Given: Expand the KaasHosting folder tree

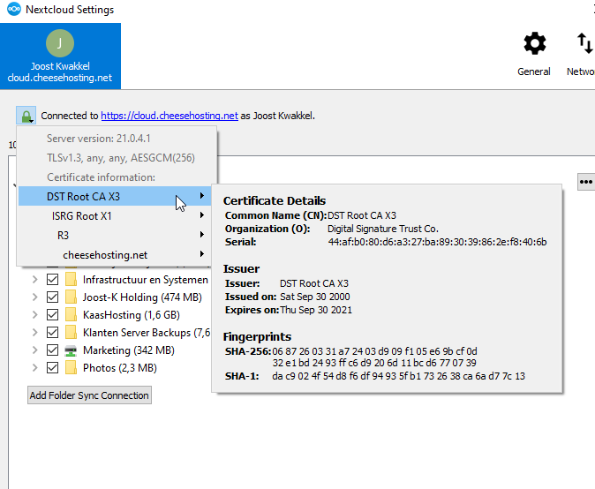Looking at the screenshot, I should pyautogui.click(x=34, y=315).
